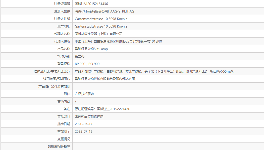Open the 产品技术要求 attachment

pyautogui.click(x=84, y=94)
